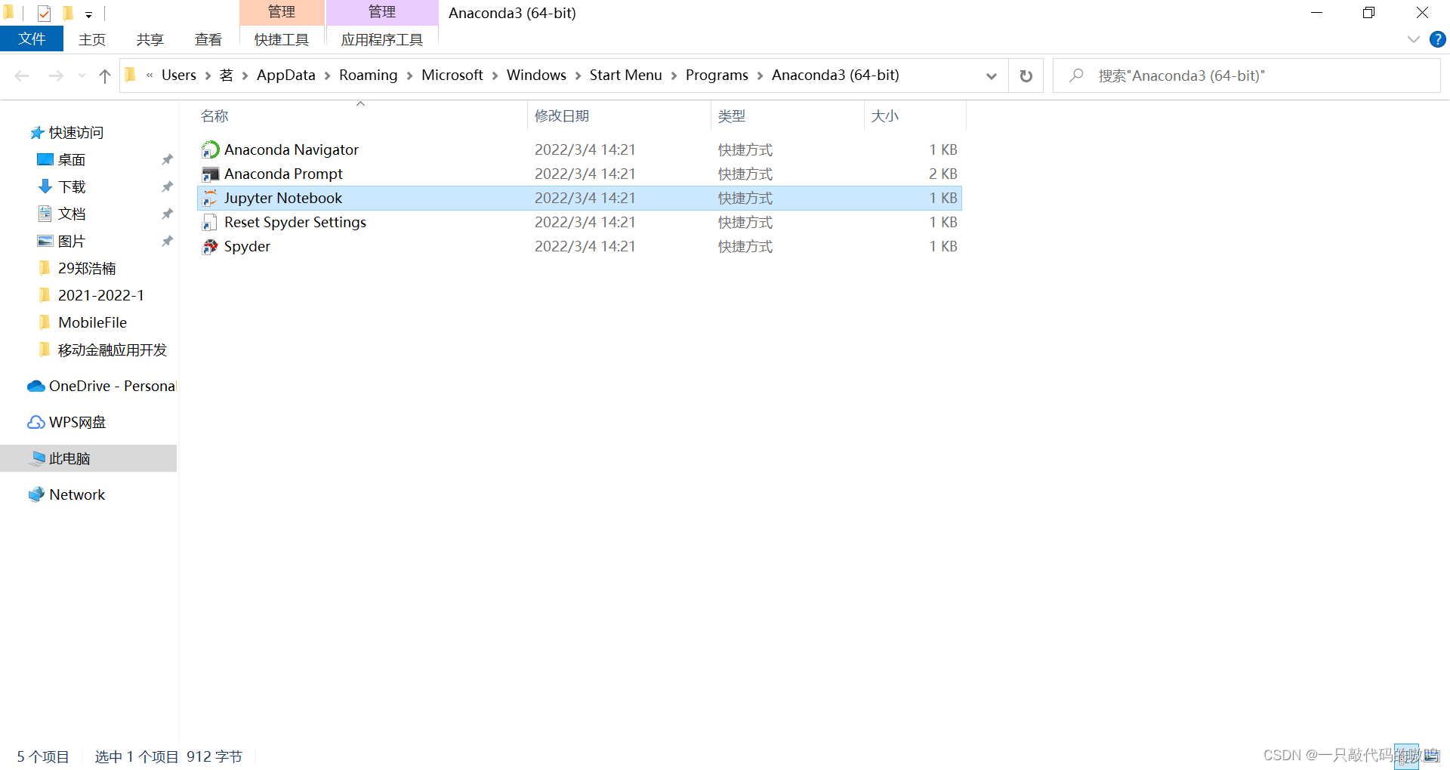Show hidden breadcrumb path with « chevron
The width and height of the screenshot is (1450, 770).
(x=150, y=75)
